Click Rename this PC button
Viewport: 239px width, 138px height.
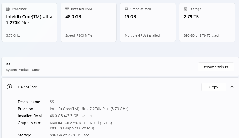tap(216, 67)
